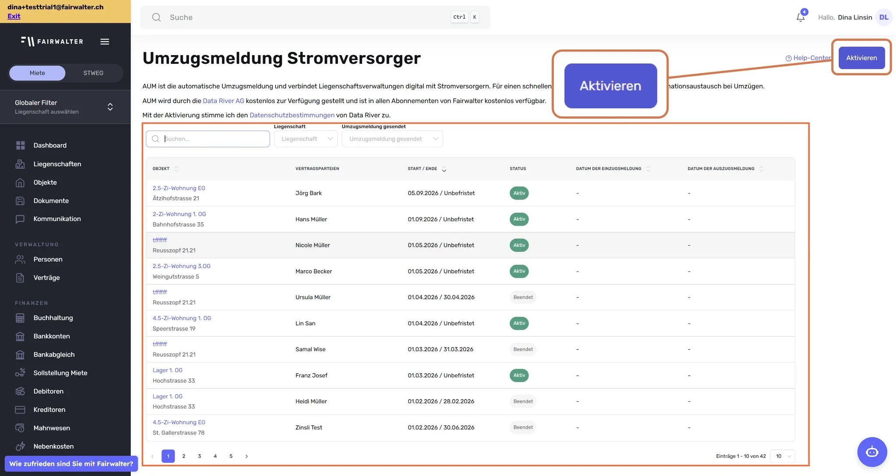Open the chatbot assistant bubble
Screen dimensions: 896x476
pyautogui.click(x=872, y=452)
